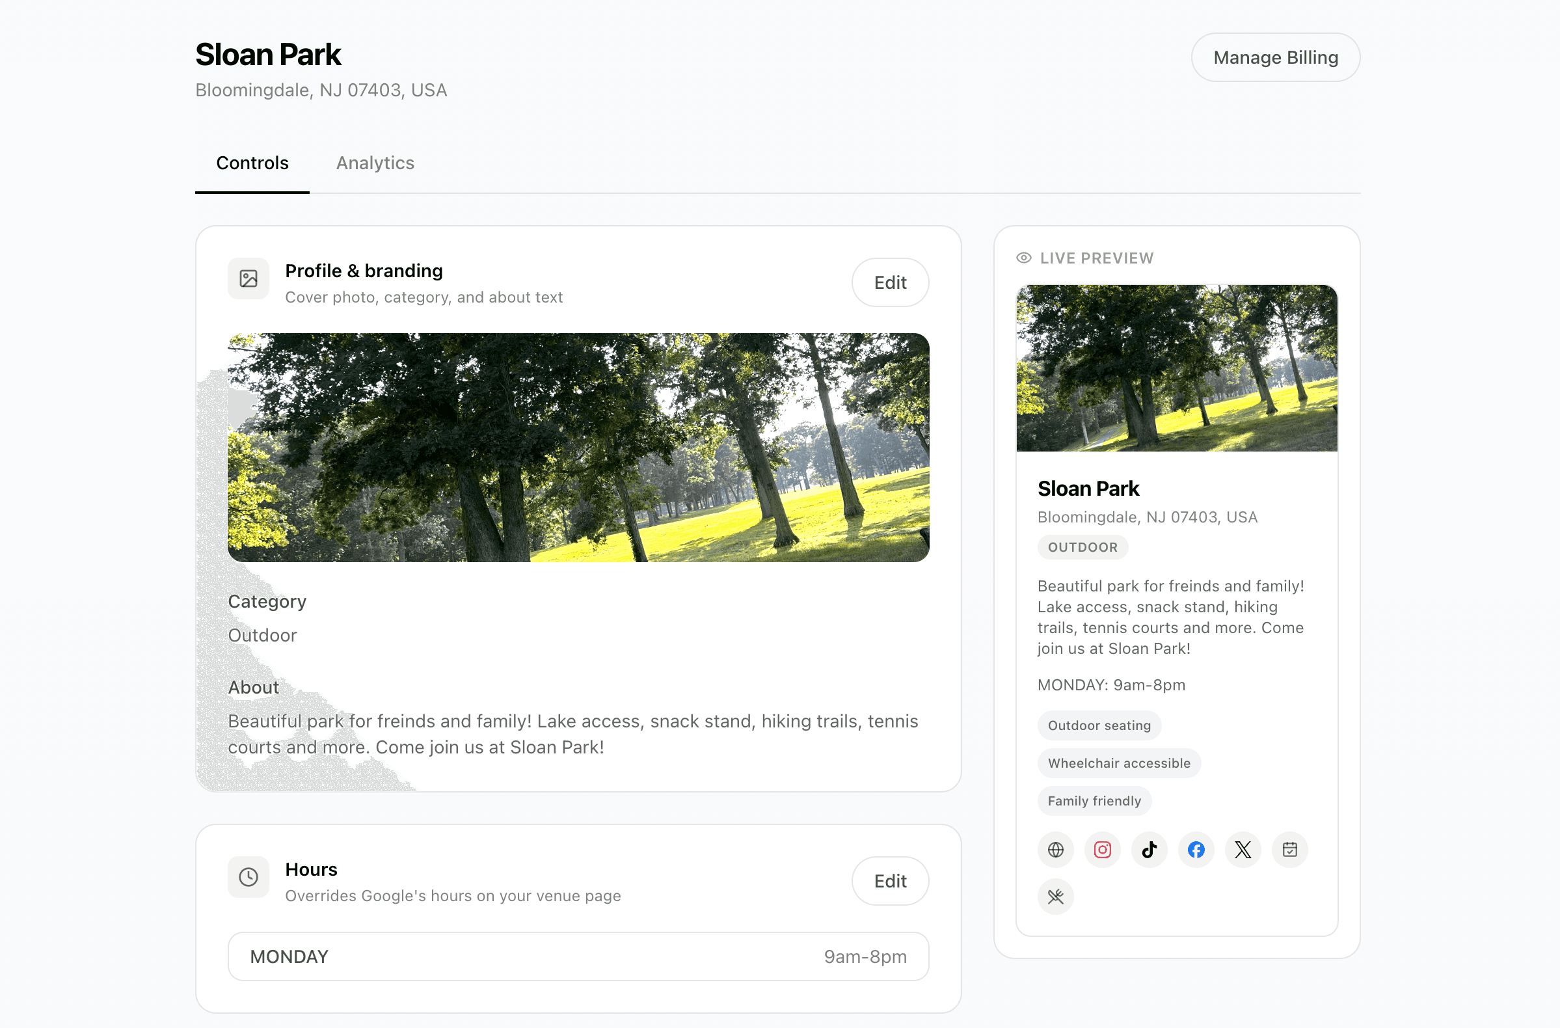Click the OUTDOOR category badge in preview
Viewport: 1560px width, 1028px height.
coord(1083,547)
